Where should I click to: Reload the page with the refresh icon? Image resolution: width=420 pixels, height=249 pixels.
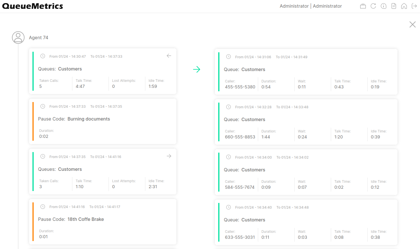pos(373,6)
